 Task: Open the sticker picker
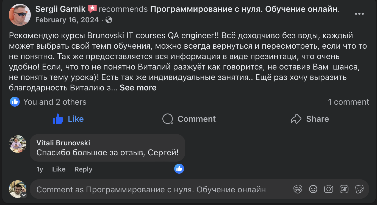(359, 189)
